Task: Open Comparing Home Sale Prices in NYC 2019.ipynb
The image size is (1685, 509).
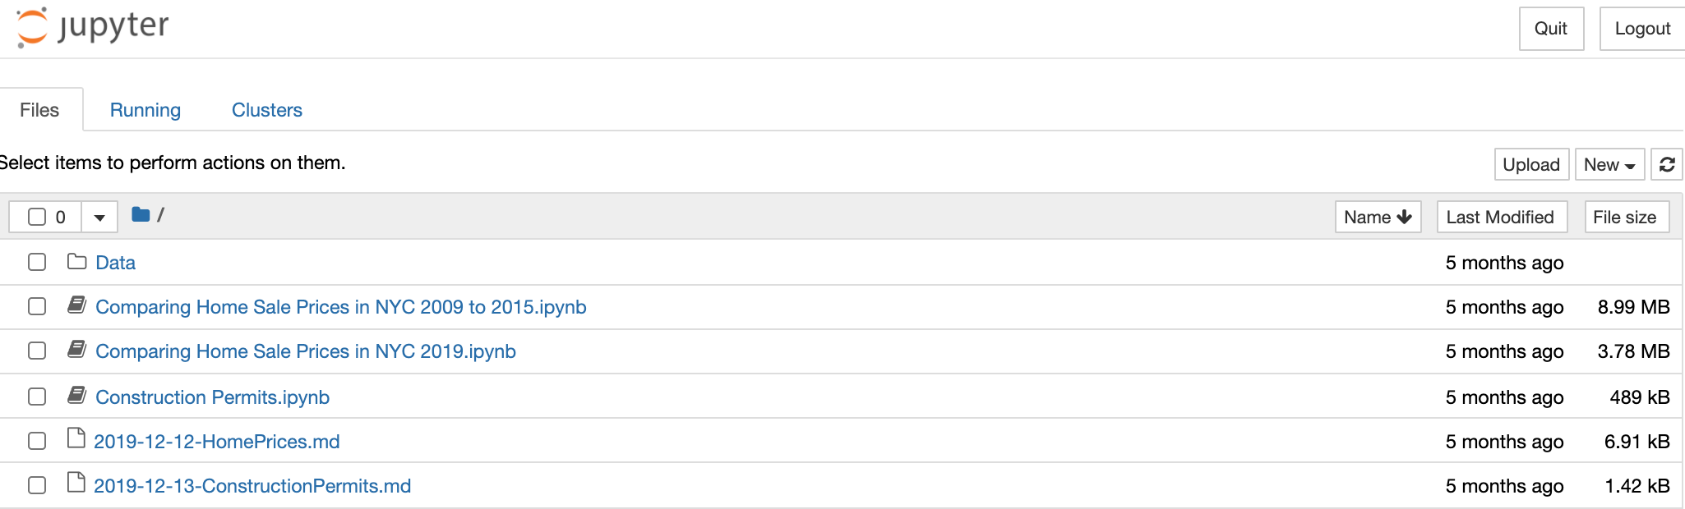Action: pos(306,351)
